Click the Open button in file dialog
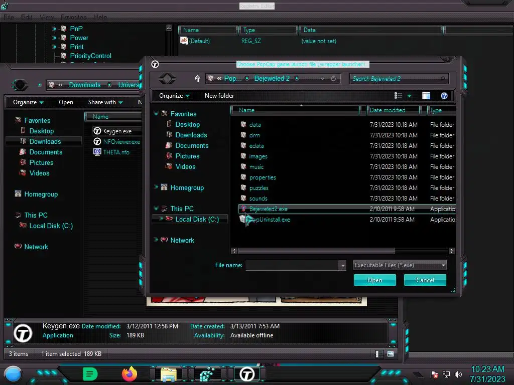Viewport: 514px width, 385px height. point(374,280)
